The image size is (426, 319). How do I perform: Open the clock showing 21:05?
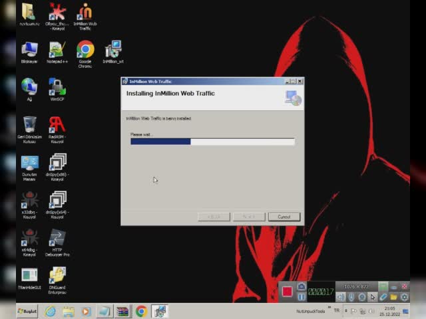pyautogui.click(x=389, y=311)
